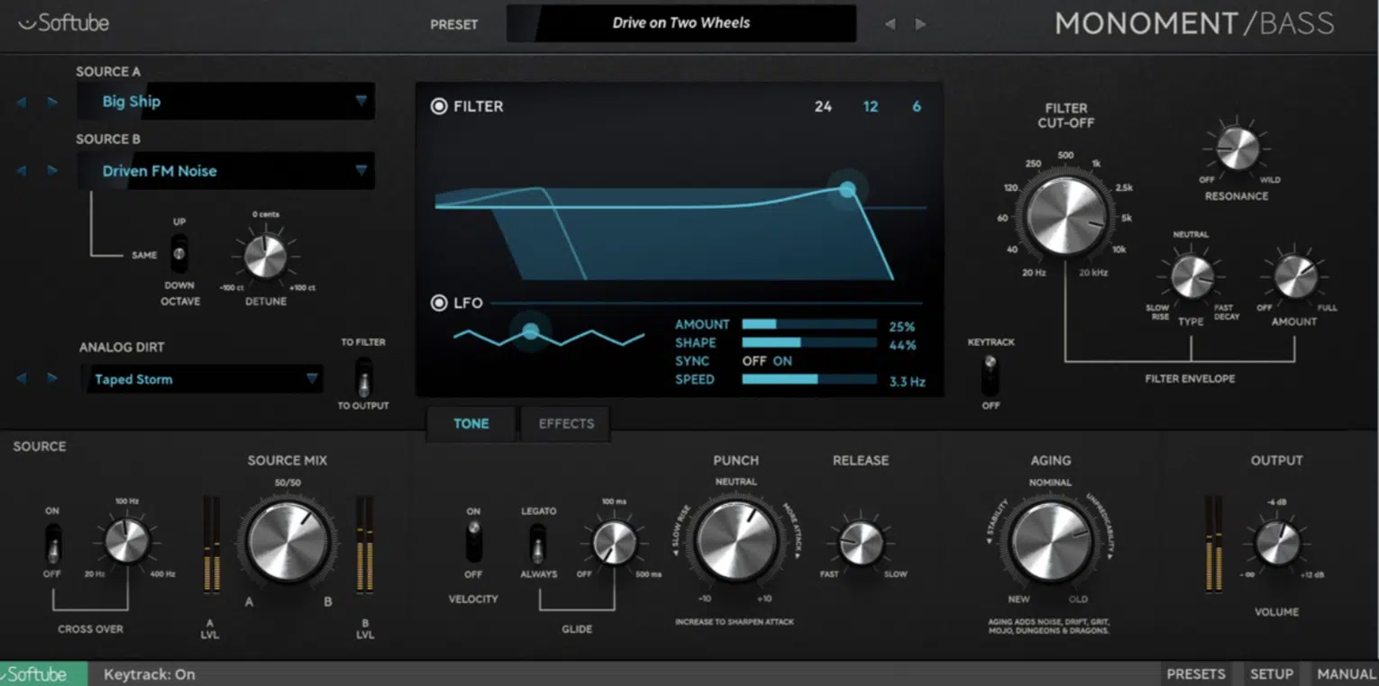Viewport: 1379px width, 686px height.
Task: Go to next Source B waveform
Action: 52,171
